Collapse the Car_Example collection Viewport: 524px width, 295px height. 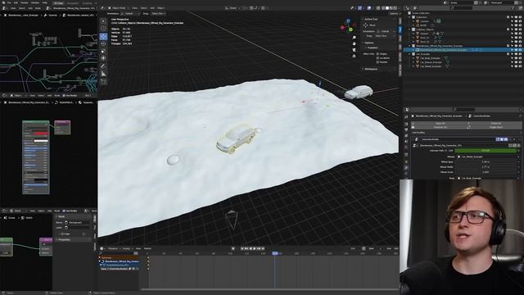click(x=409, y=54)
